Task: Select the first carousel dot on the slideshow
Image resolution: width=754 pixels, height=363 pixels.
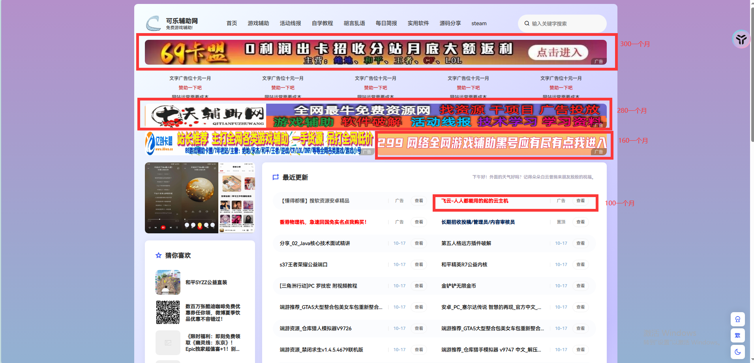Action: click(187, 225)
